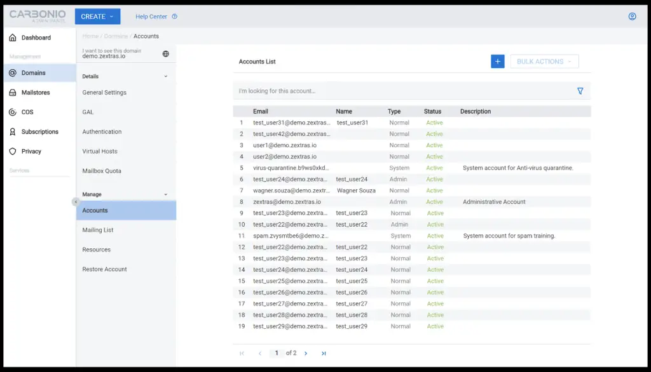Select the wagner.souza account row
The width and height of the screenshot is (651, 372).
(x=412, y=191)
